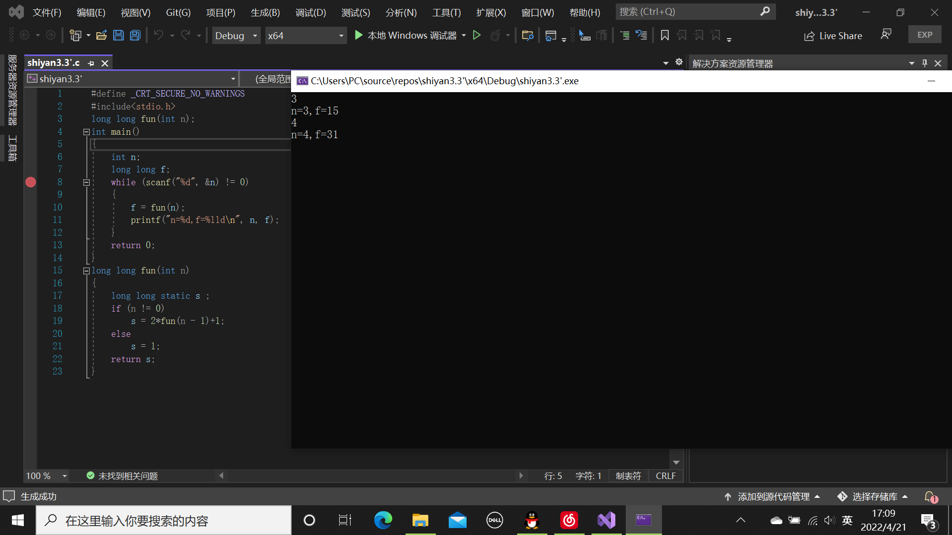This screenshot has height=535, width=952.
Task: Open the 调试(D) menu
Action: click(x=310, y=12)
